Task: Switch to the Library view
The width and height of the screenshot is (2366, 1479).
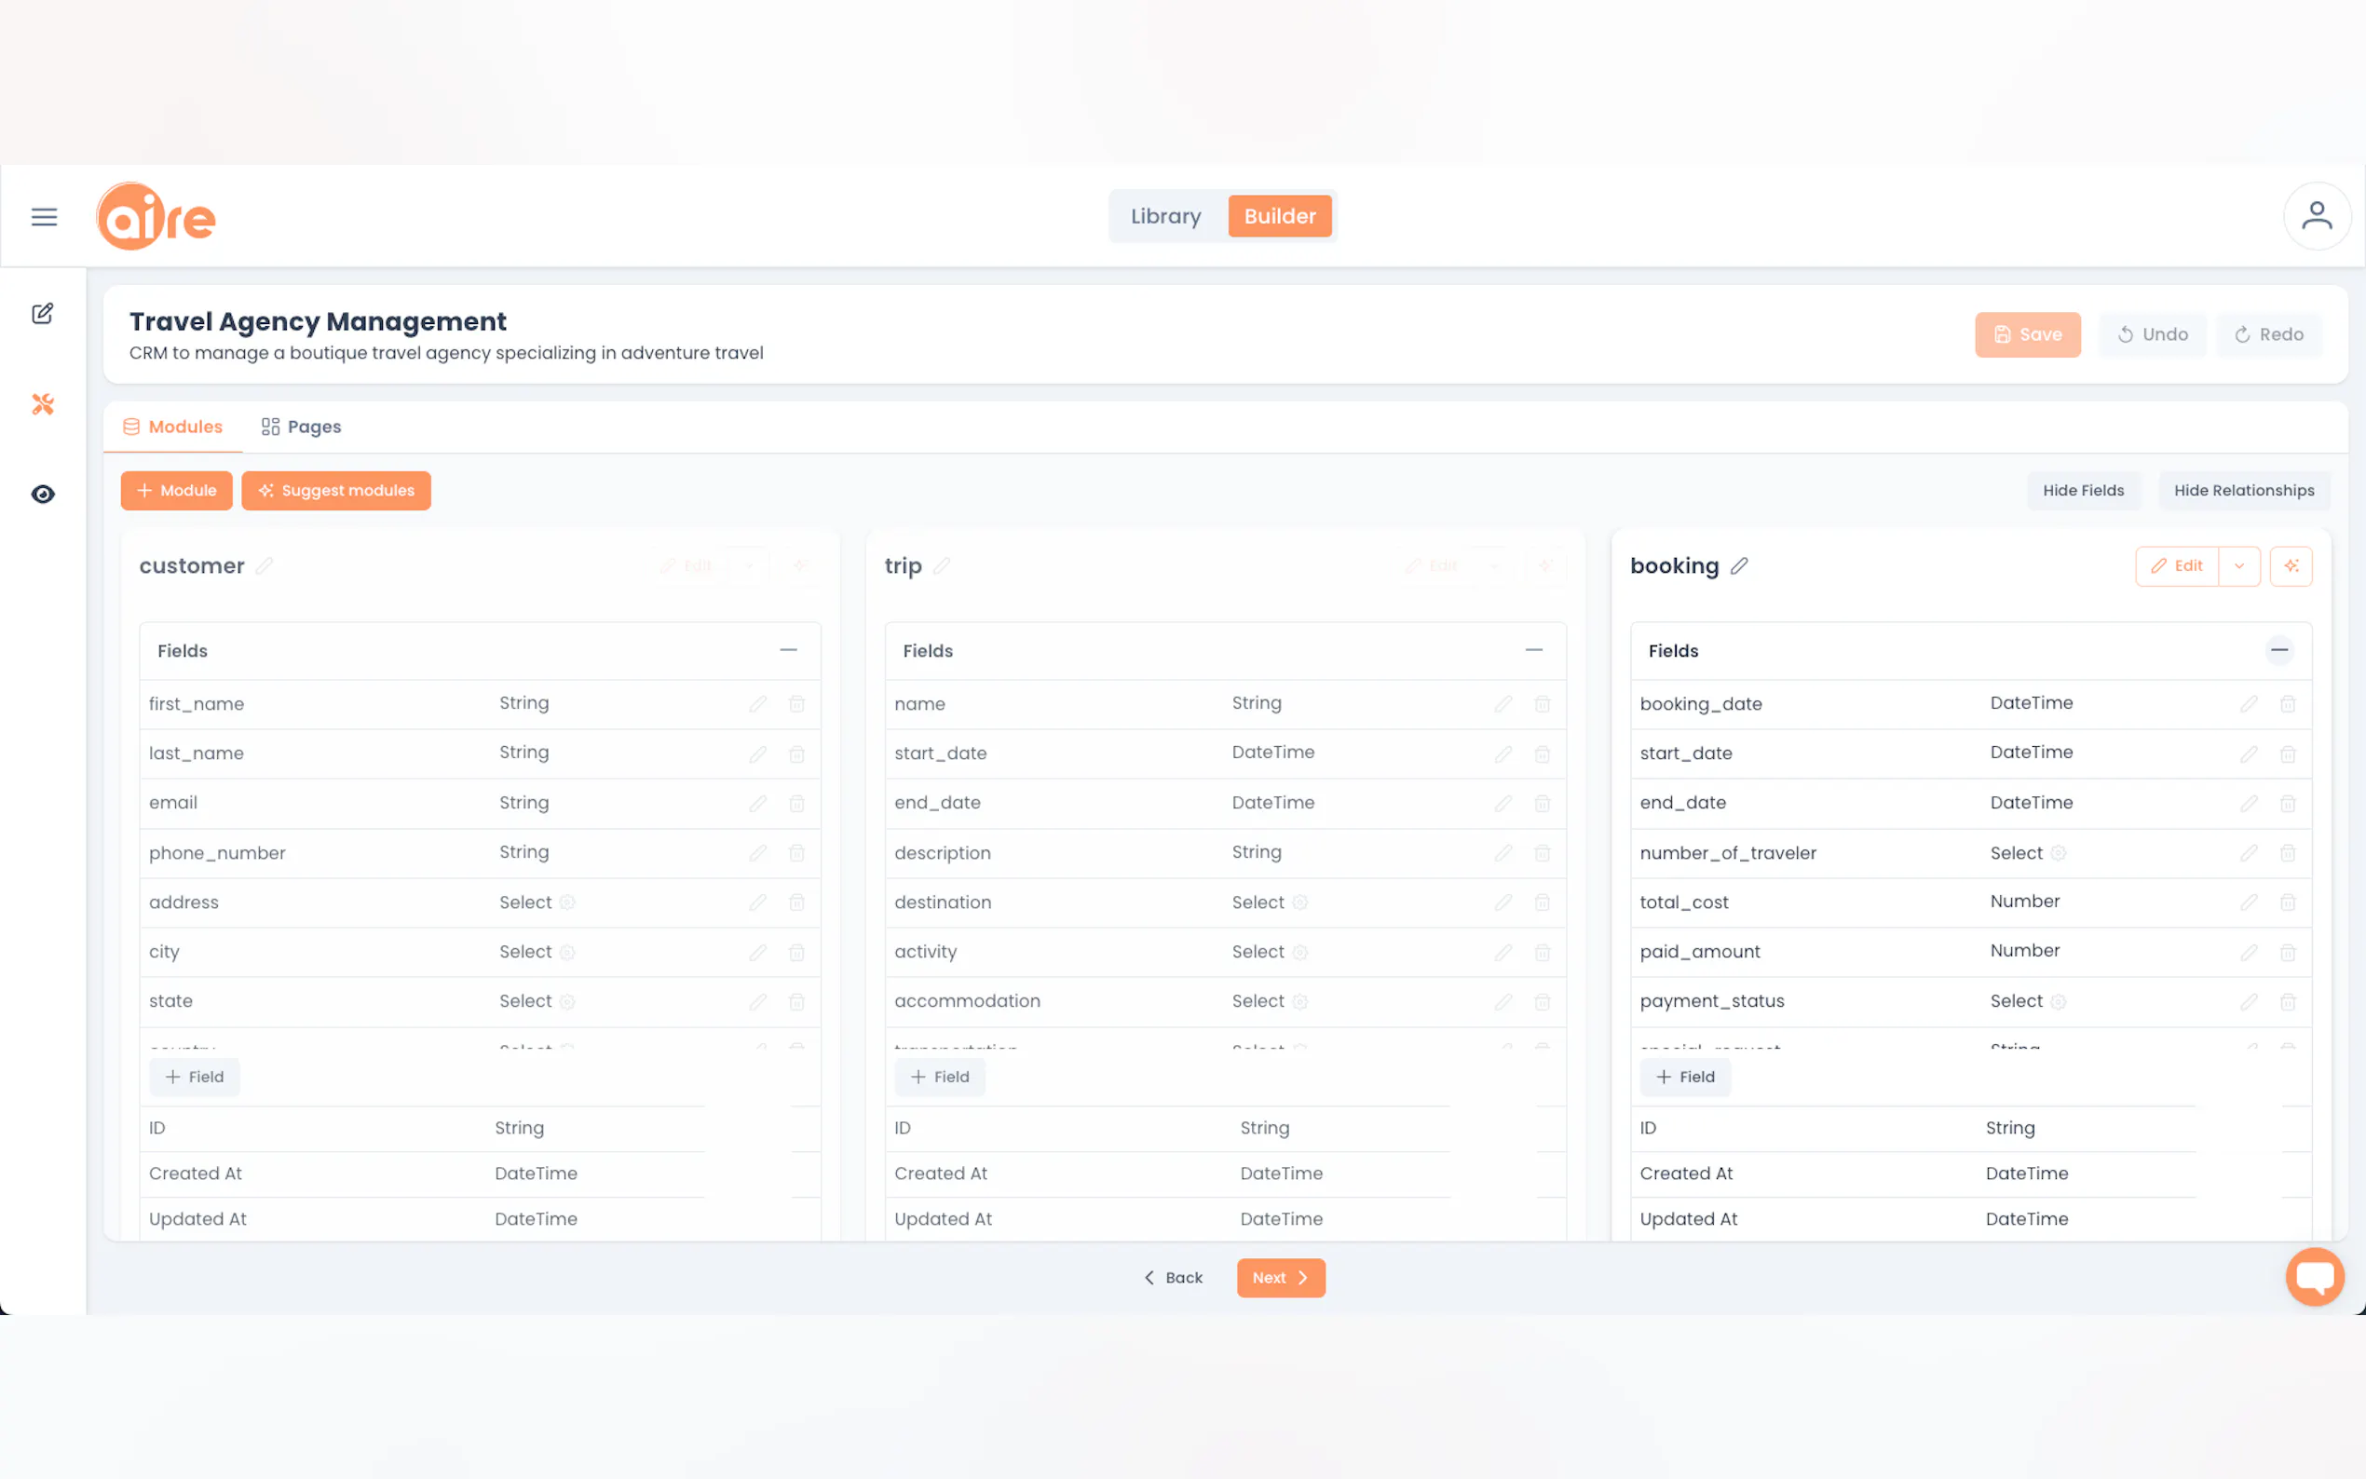Action: point(1165,216)
